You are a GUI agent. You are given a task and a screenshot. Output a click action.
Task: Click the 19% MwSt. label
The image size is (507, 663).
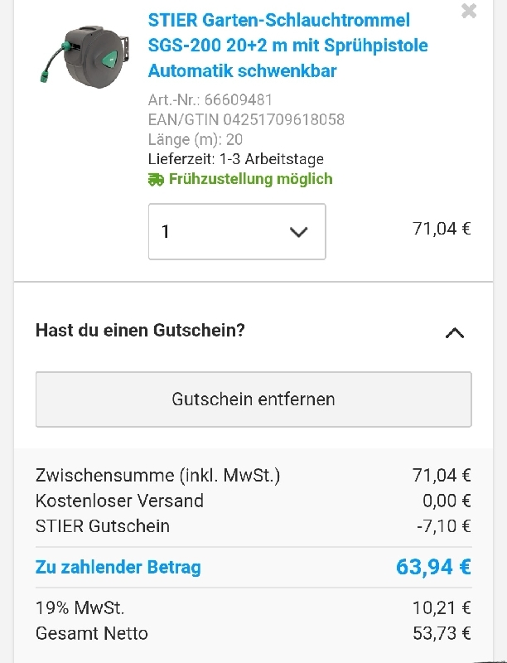coord(80,608)
